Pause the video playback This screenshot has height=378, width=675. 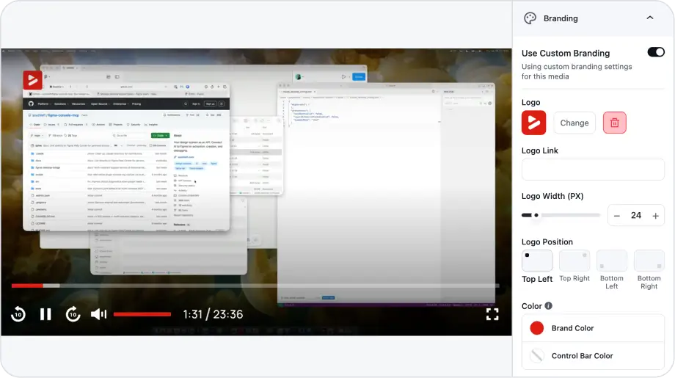[45, 314]
